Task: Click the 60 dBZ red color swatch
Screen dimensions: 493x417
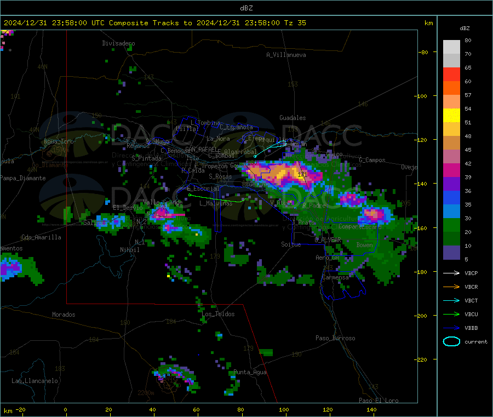Action: click(x=451, y=74)
